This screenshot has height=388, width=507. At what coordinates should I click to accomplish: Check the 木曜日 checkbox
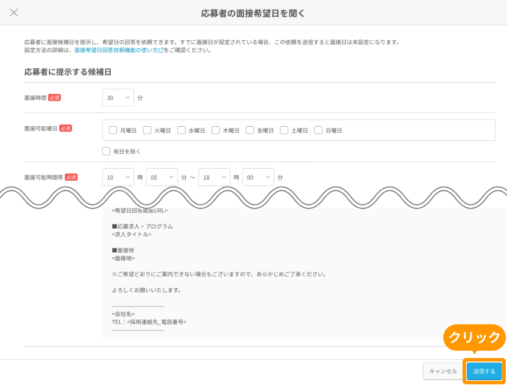tap(216, 130)
